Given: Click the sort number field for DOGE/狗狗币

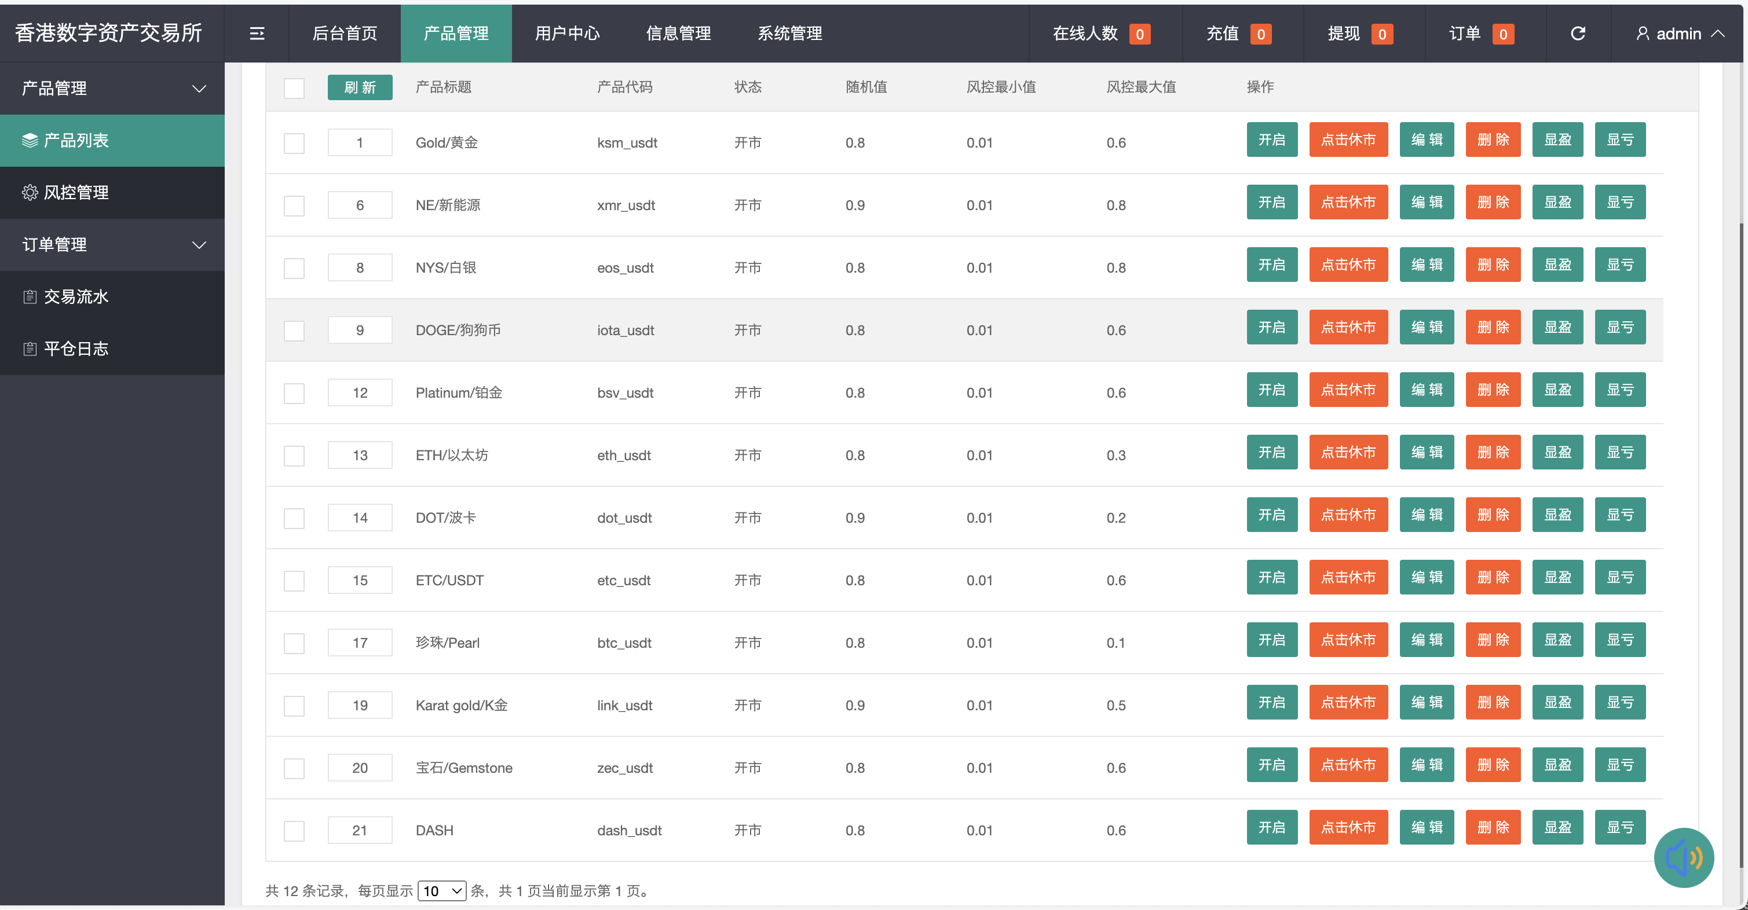Looking at the screenshot, I should (360, 330).
